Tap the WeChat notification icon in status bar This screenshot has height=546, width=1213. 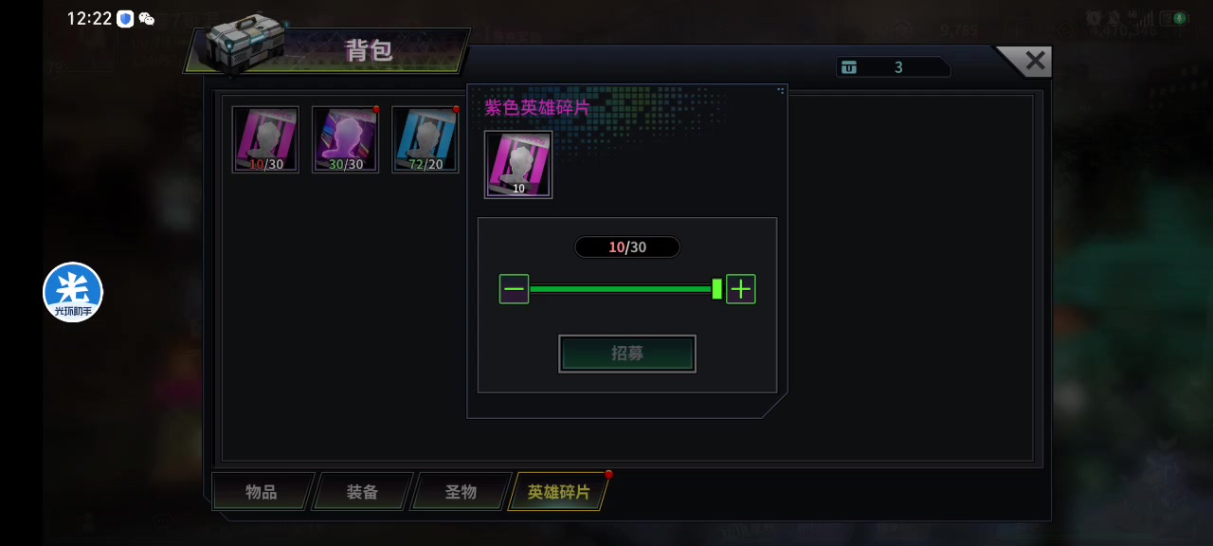coord(146,19)
